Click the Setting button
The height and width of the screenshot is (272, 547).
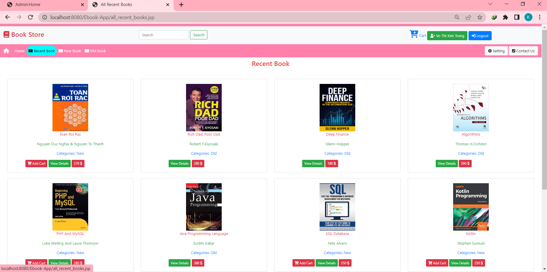tap(496, 51)
